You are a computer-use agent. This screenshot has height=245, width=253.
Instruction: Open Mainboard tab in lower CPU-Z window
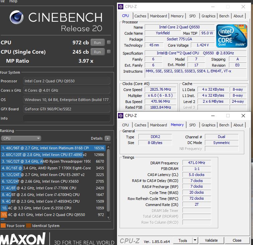click(x=158, y=125)
